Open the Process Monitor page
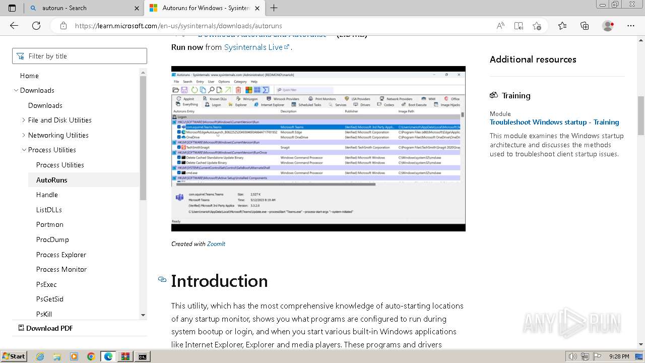645x363 pixels. [x=61, y=269]
